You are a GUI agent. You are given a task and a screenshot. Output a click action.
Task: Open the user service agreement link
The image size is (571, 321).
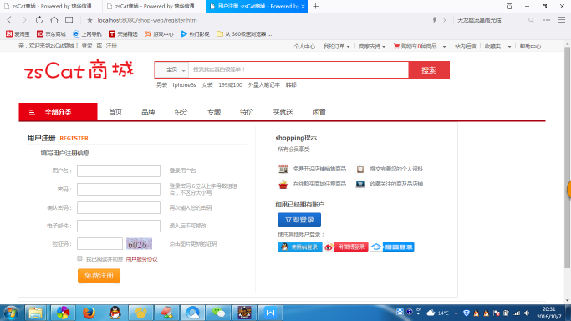point(141,259)
